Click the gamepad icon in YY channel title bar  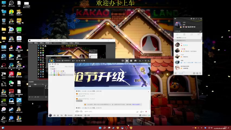click(135, 61)
